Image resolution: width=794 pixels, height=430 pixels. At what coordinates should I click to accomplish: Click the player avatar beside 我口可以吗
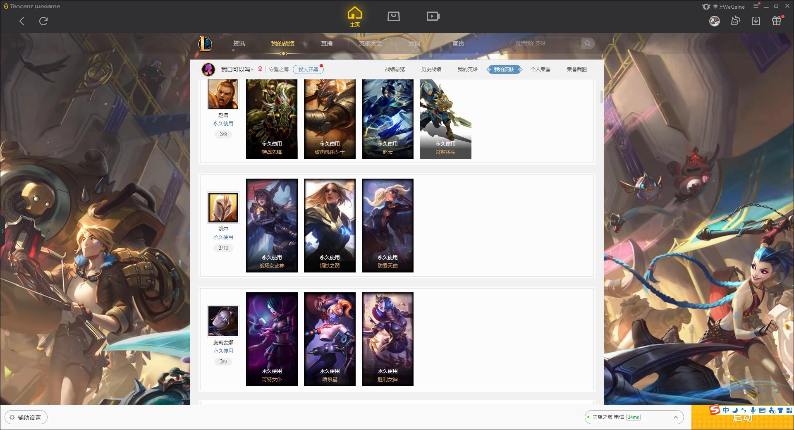(208, 69)
